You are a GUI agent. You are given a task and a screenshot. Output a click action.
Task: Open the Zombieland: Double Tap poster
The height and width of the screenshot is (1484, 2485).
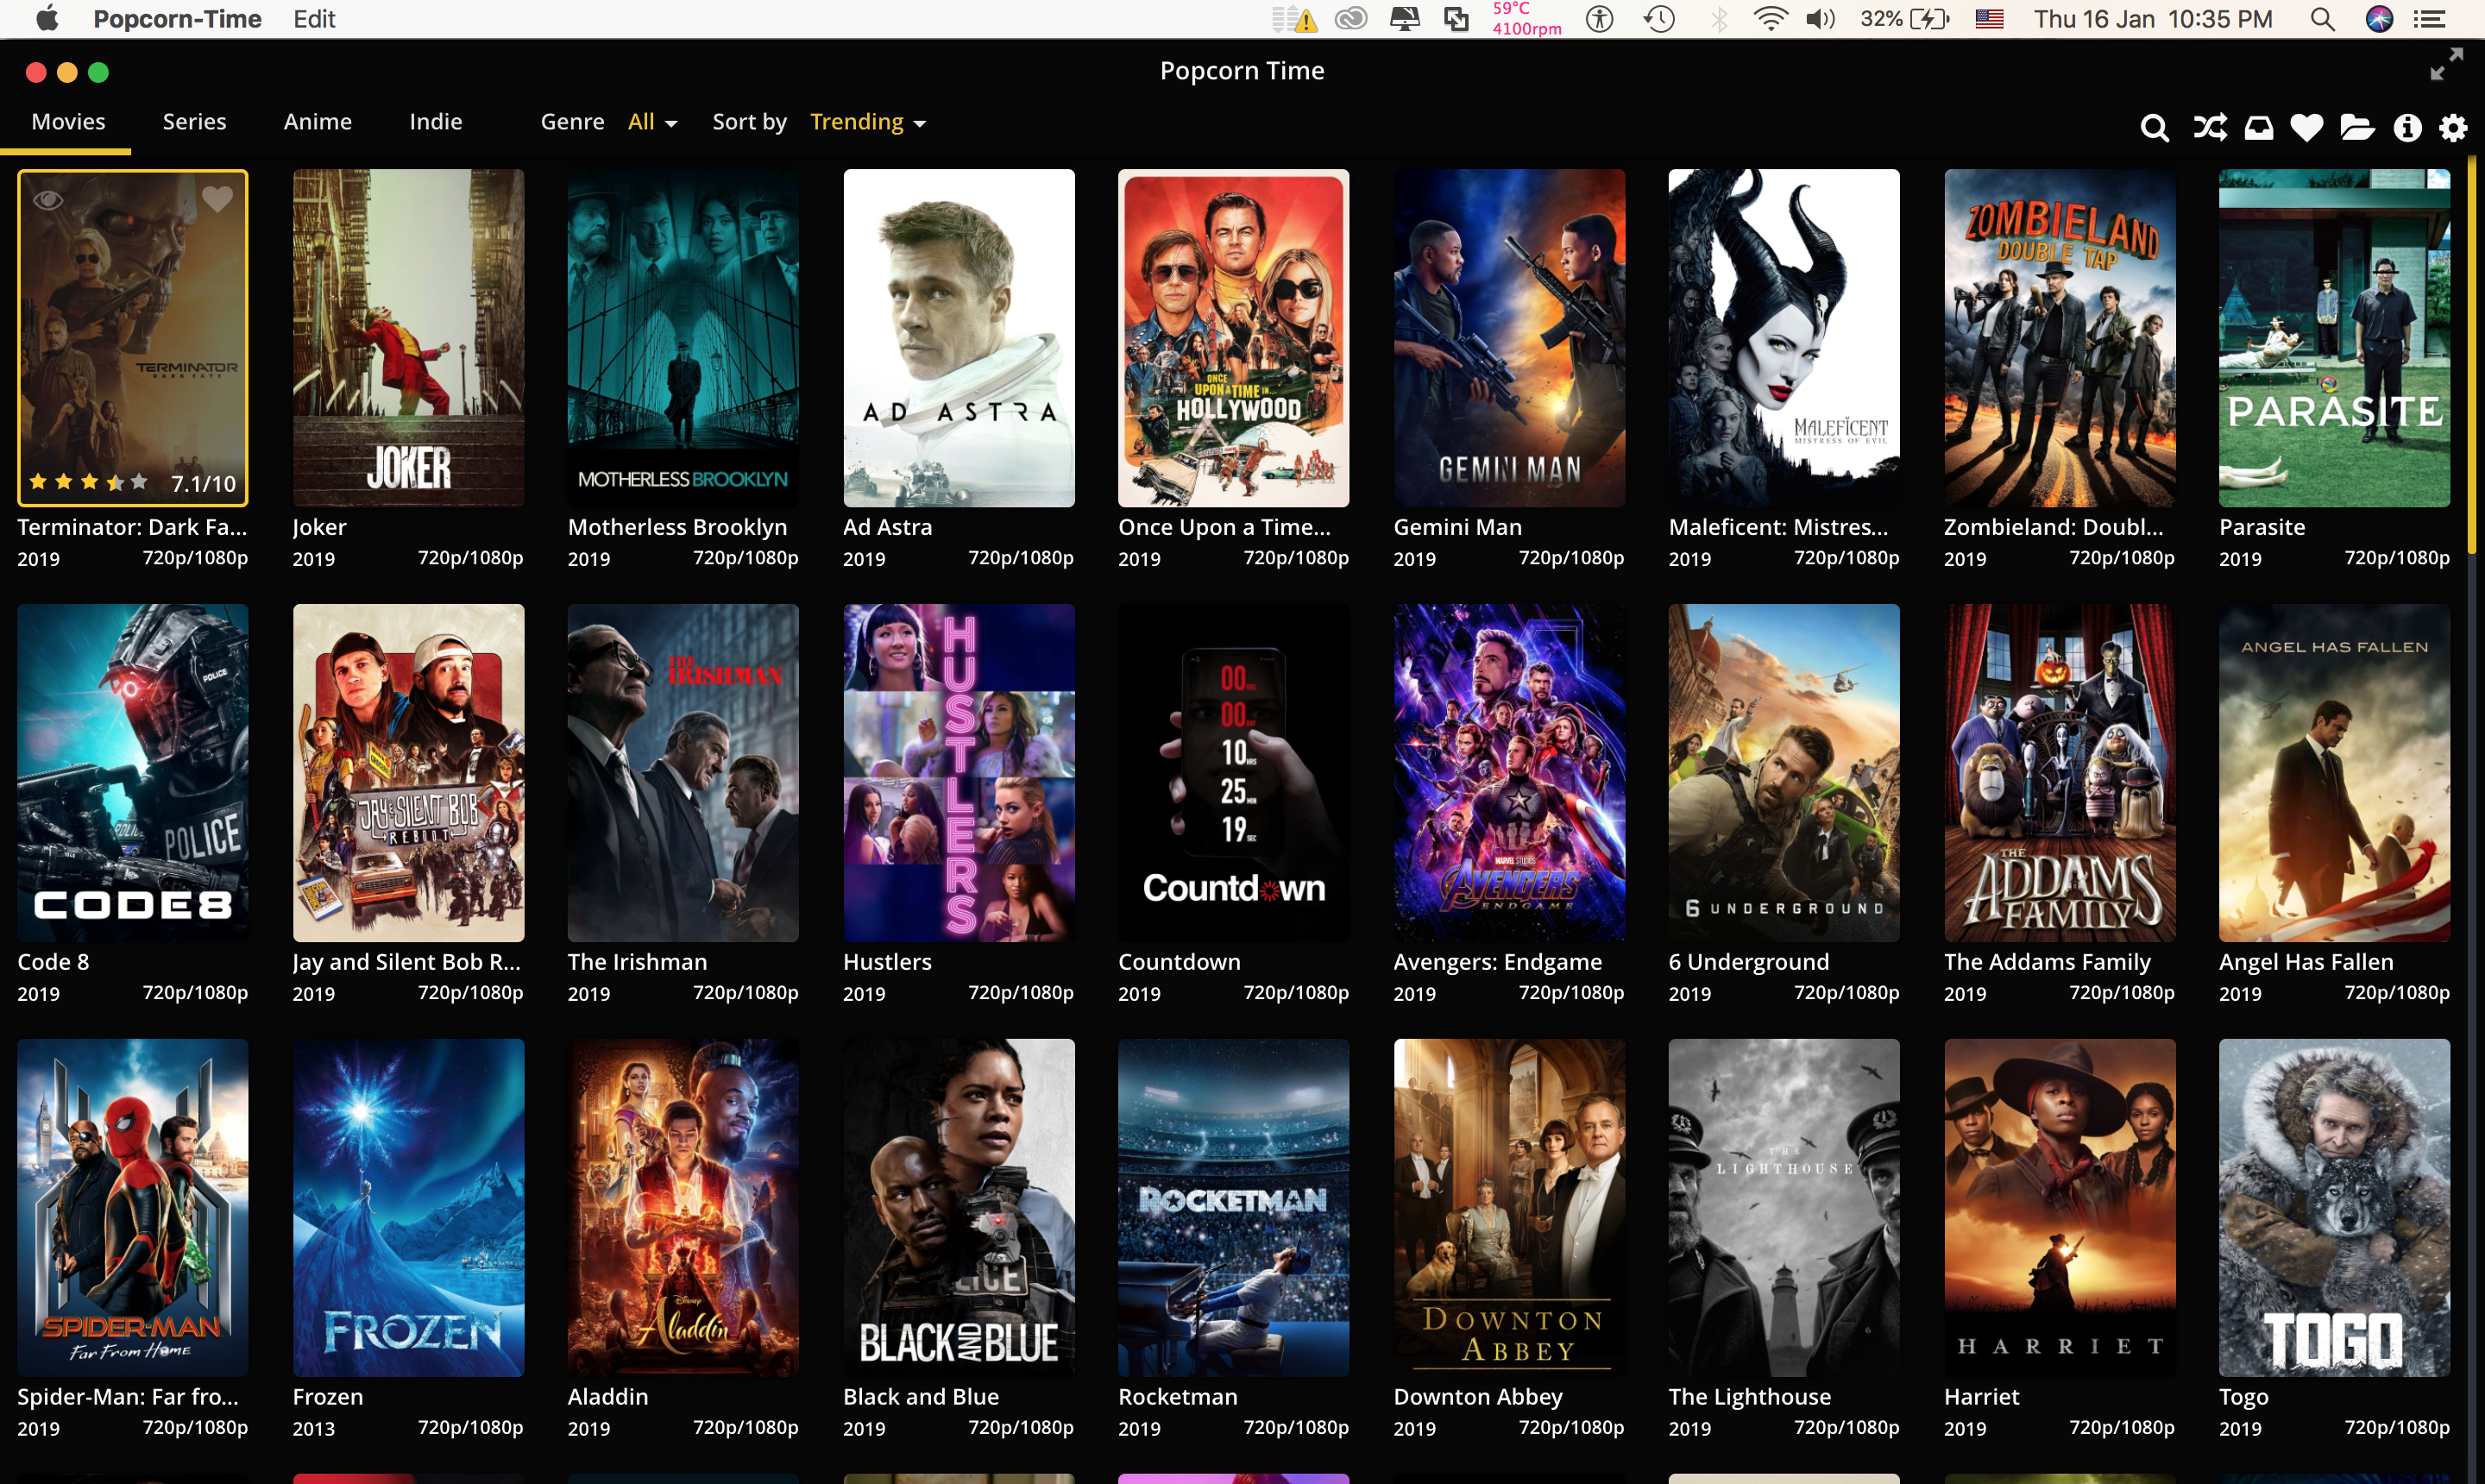[2059, 338]
